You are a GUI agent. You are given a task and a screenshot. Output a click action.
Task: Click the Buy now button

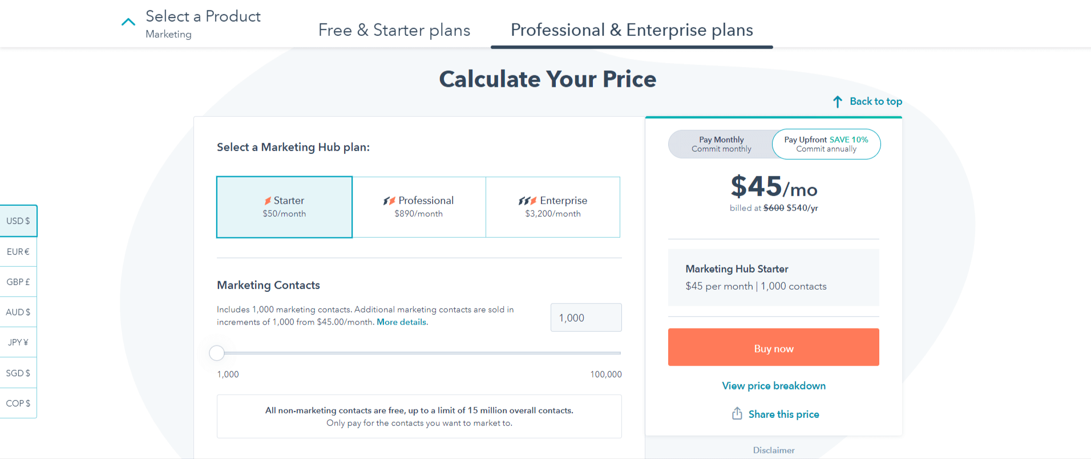(x=773, y=347)
